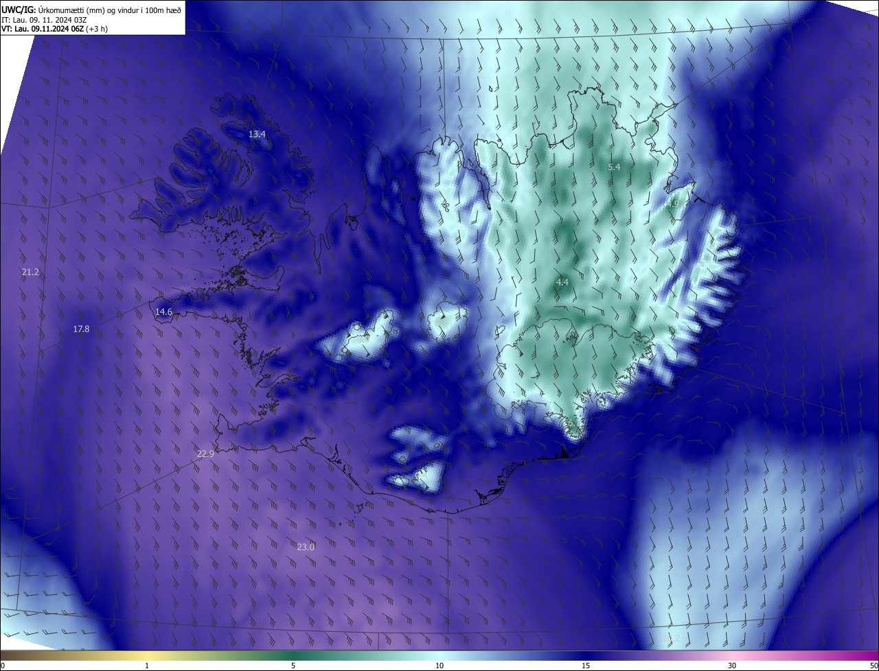Click the 15 label on the color scale
The height and width of the screenshot is (671, 879).
click(x=586, y=666)
